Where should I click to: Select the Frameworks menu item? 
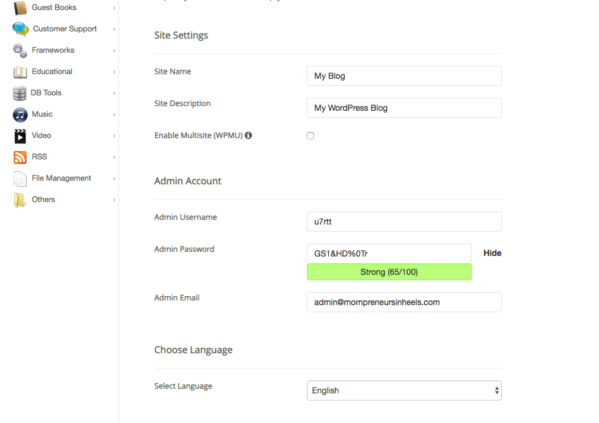pos(53,50)
